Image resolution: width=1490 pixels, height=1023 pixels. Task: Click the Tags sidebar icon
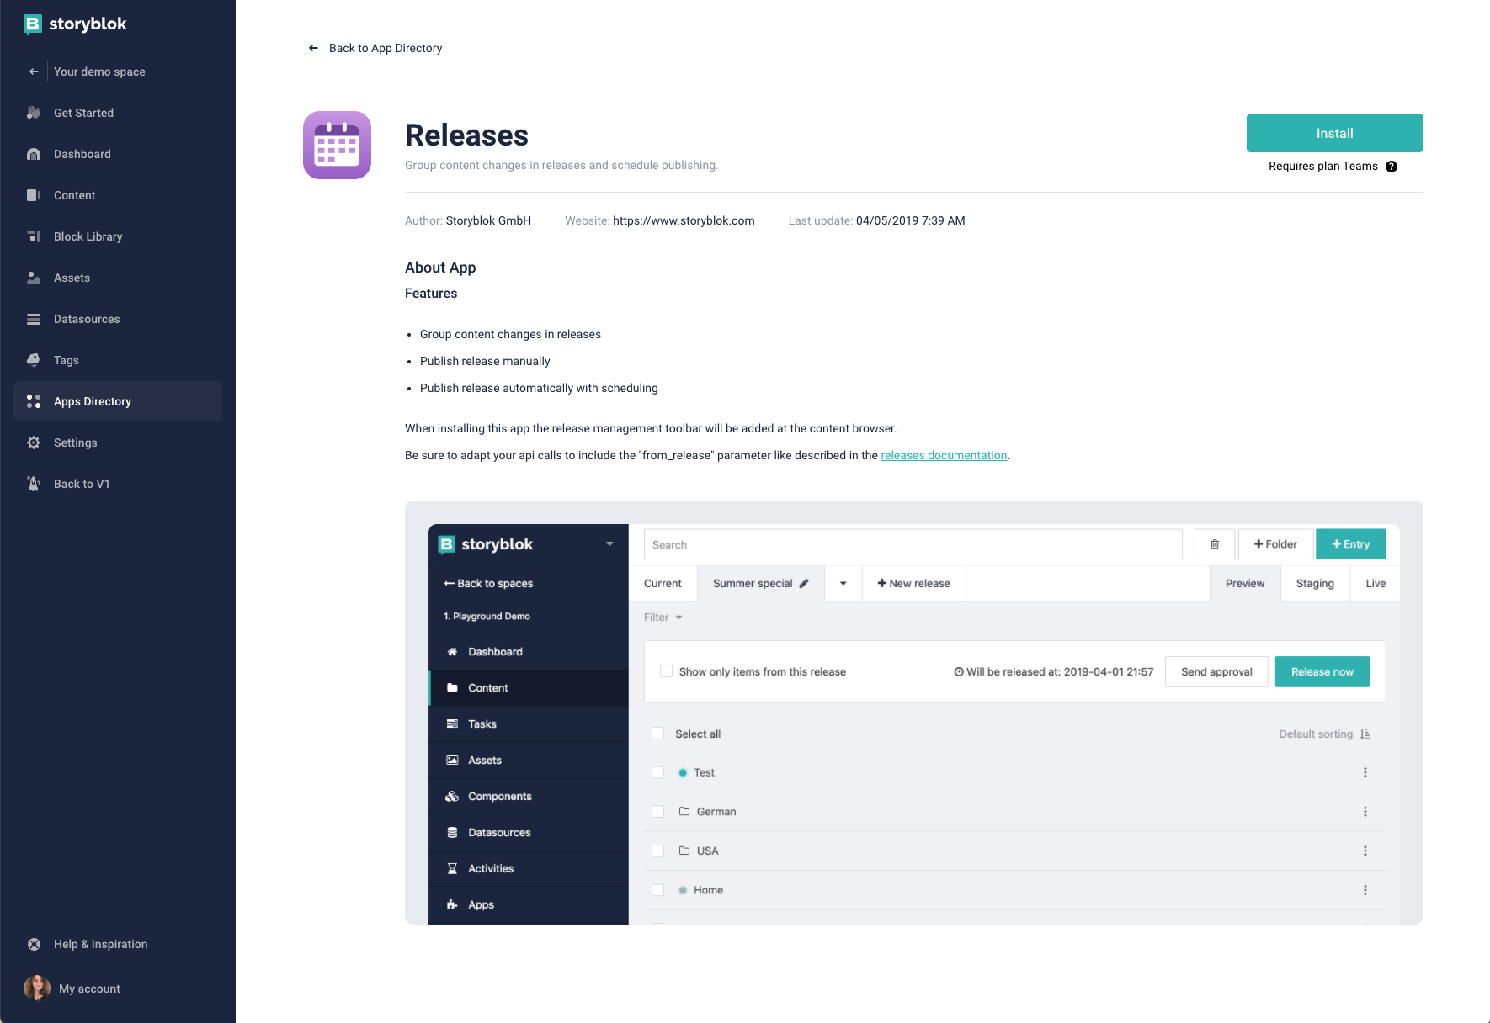click(x=34, y=360)
